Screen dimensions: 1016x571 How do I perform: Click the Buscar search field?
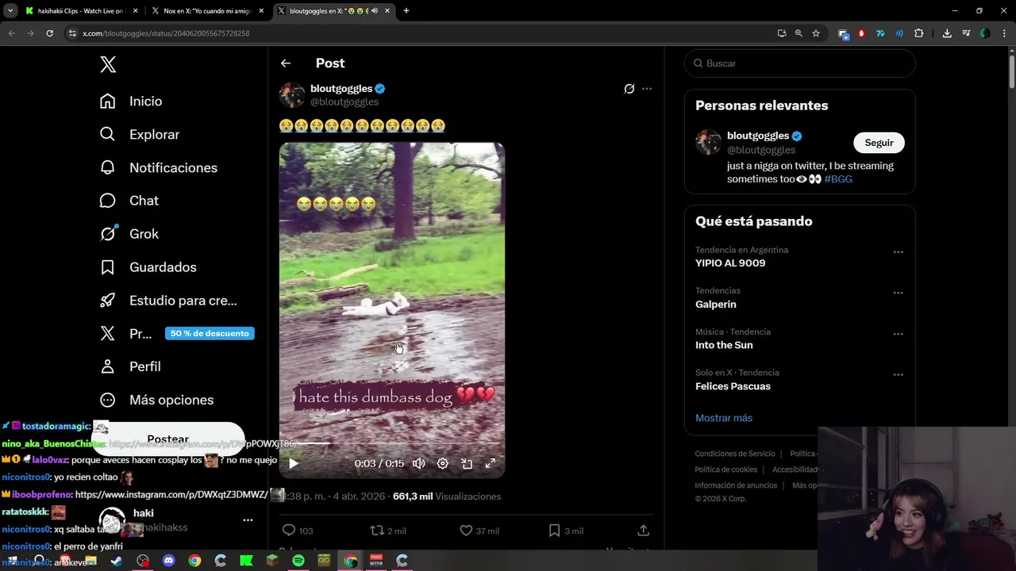[x=800, y=63]
